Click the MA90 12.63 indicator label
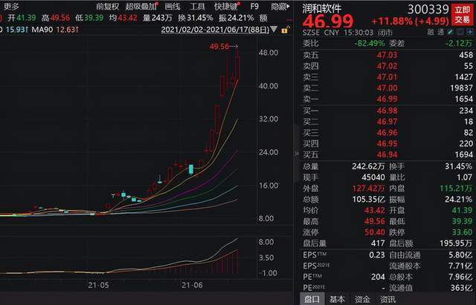476x305 pixels. click(55, 30)
